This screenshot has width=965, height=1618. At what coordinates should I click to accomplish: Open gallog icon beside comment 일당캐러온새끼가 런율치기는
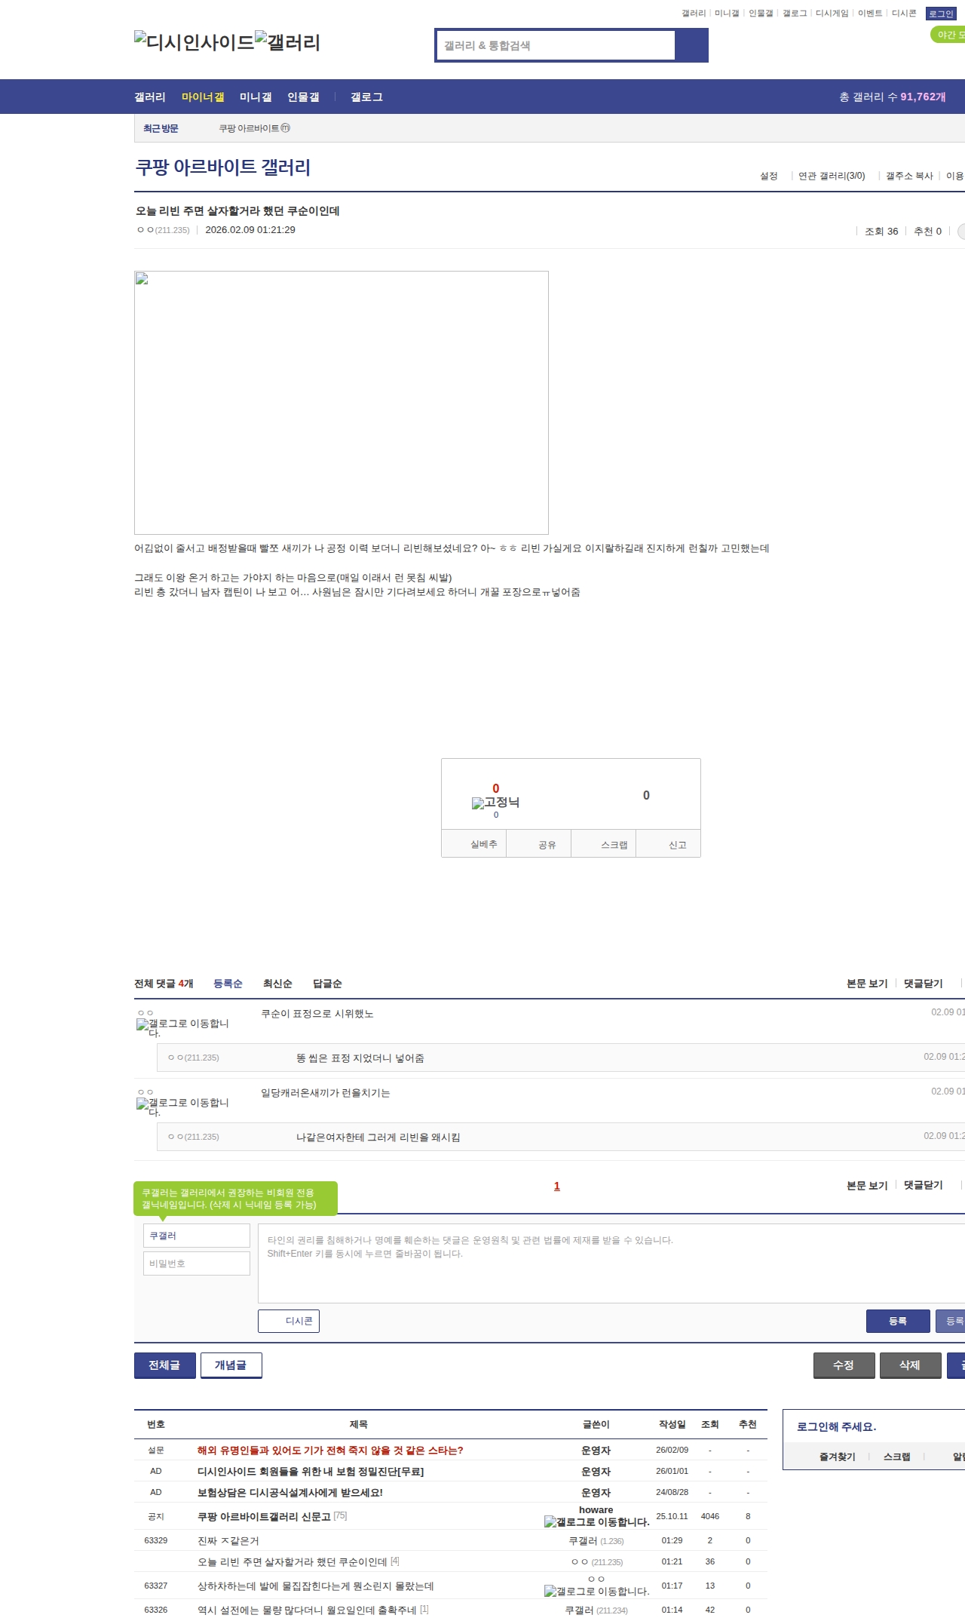pos(182,1107)
